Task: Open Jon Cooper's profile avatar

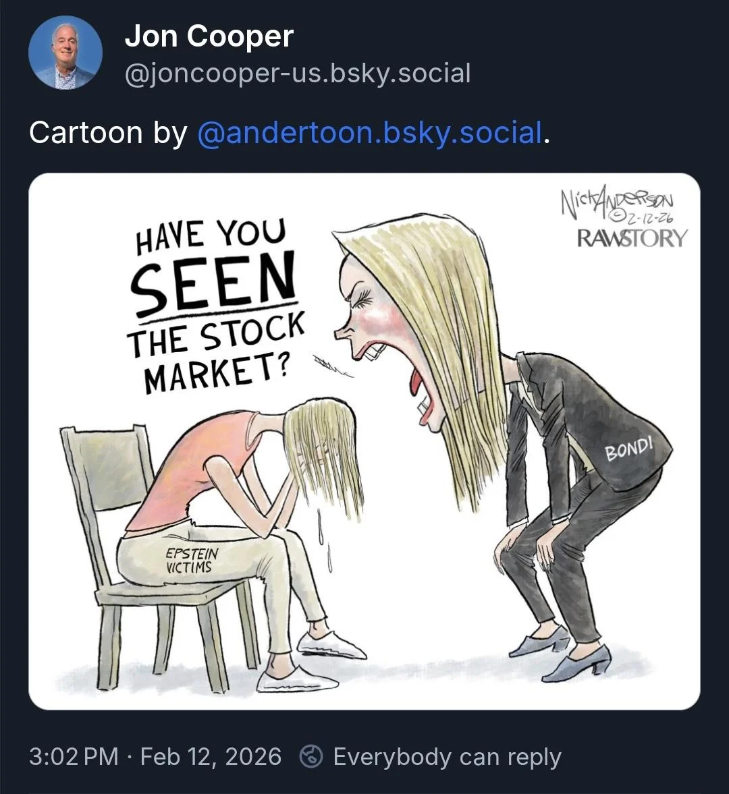Action: click(65, 53)
